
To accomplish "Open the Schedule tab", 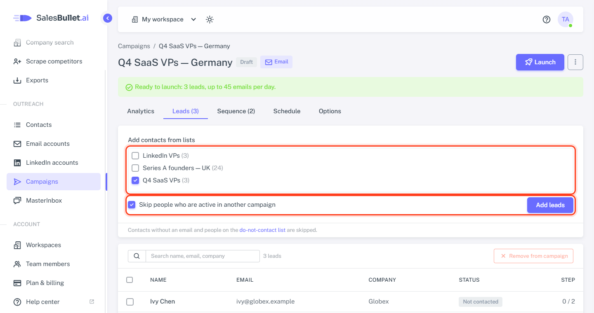I will tap(287, 111).
